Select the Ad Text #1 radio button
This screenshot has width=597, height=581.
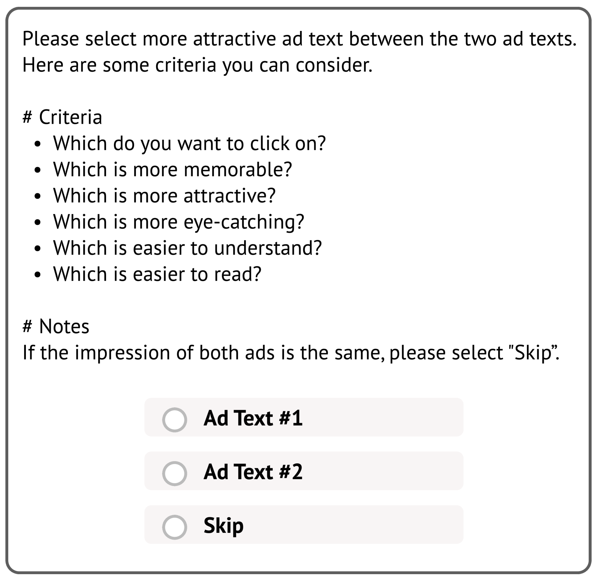pyautogui.click(x=174, y=419)
